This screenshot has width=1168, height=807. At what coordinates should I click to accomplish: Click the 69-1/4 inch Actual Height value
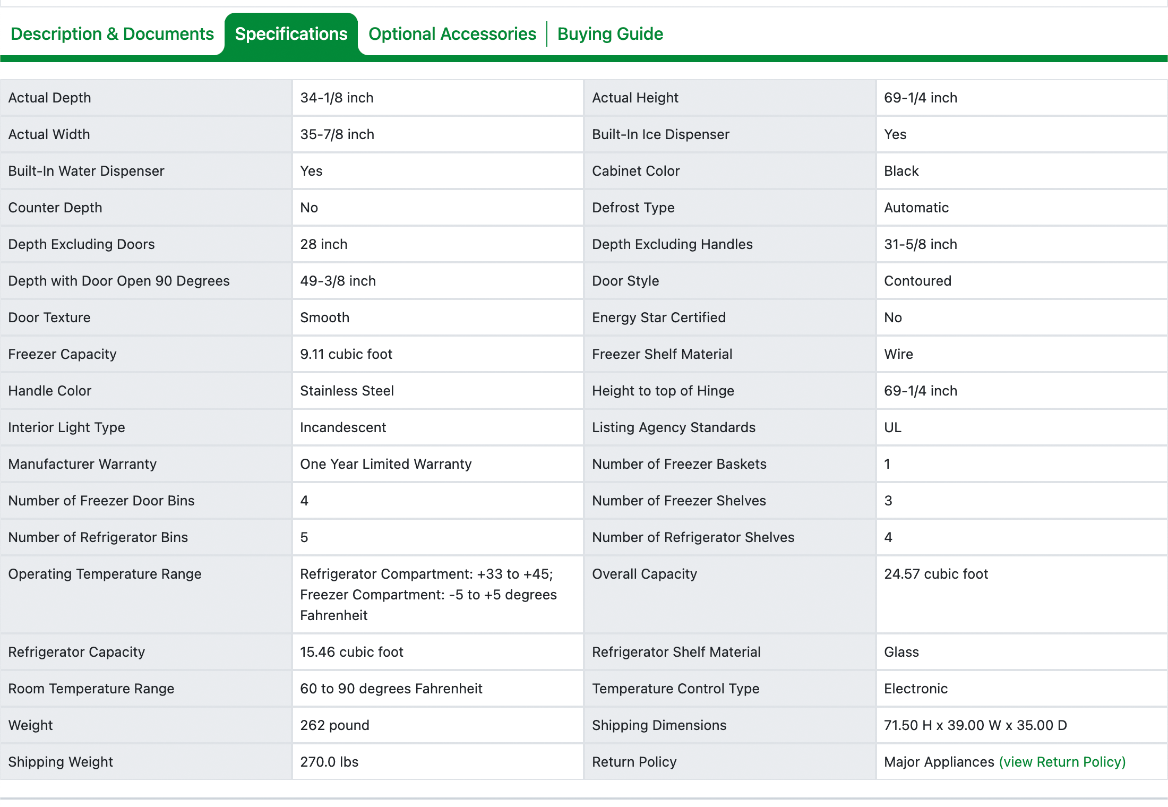pos(920,98)
